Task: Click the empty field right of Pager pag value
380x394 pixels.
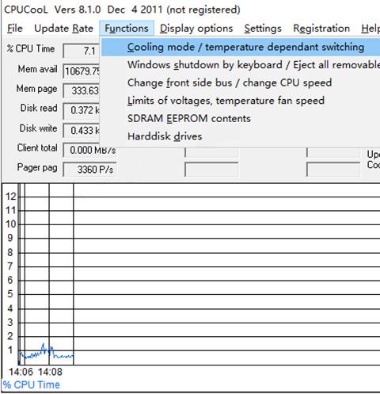Action: pos(211,170)
